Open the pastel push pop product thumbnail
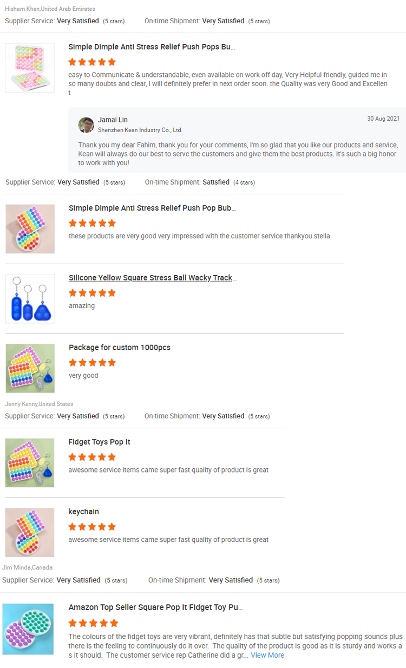The height and width of the screenshot is (668, 406). click(30, 68)
